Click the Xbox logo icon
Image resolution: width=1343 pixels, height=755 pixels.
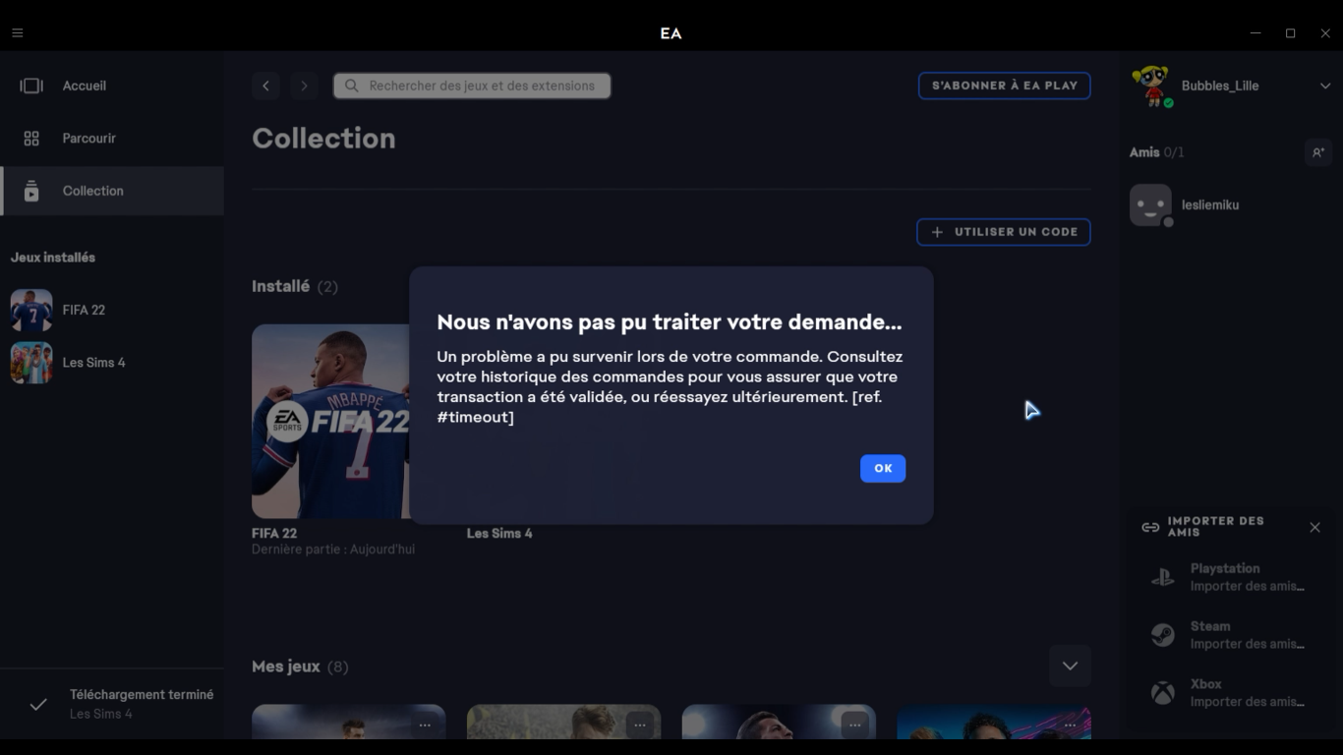(x=1163, y=693)
